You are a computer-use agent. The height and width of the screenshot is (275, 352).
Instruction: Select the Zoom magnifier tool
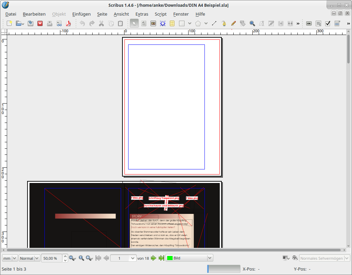click(x=252, y=23)
